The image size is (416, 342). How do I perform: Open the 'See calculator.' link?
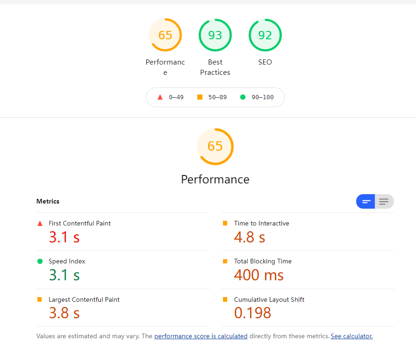(351, 336)
